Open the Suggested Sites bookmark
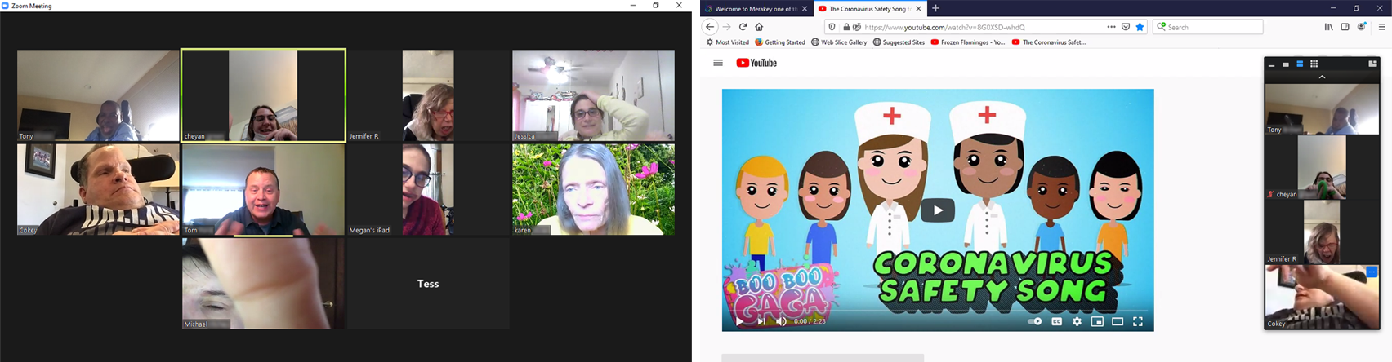This screenshot has width=1392, height=362. click(899, 42)
